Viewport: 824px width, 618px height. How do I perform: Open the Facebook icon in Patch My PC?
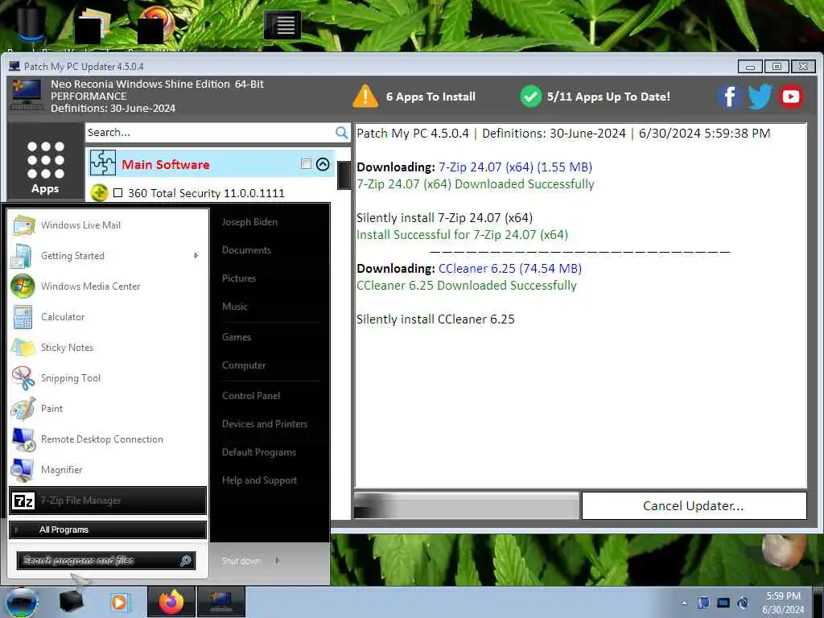coord(729,97)
